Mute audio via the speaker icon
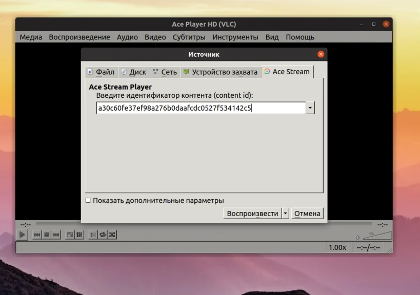Viewport: 420px width, 295px height. click(x=357, y=237)
